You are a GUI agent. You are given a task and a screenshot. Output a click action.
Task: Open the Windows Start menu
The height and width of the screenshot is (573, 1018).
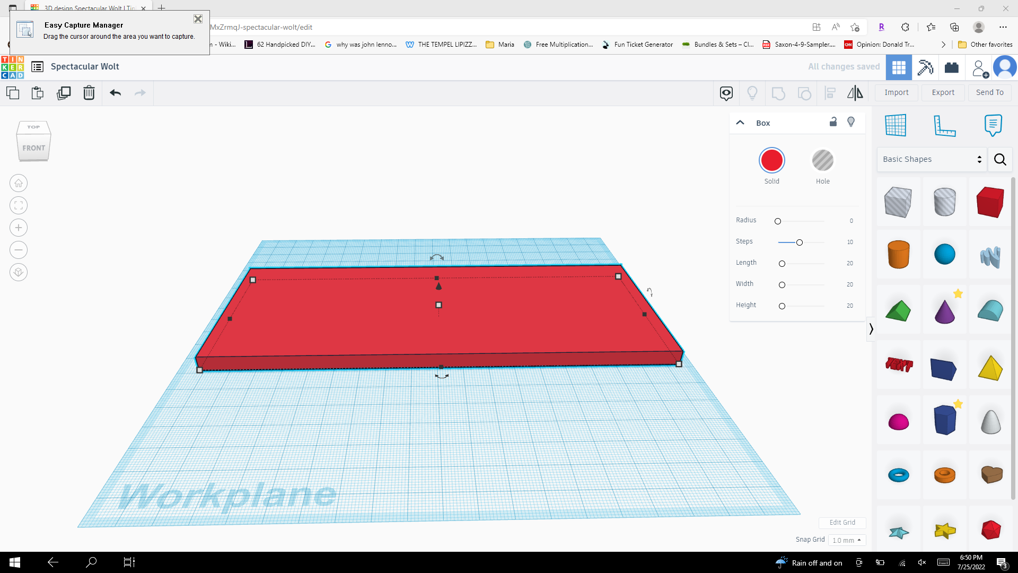15,562
